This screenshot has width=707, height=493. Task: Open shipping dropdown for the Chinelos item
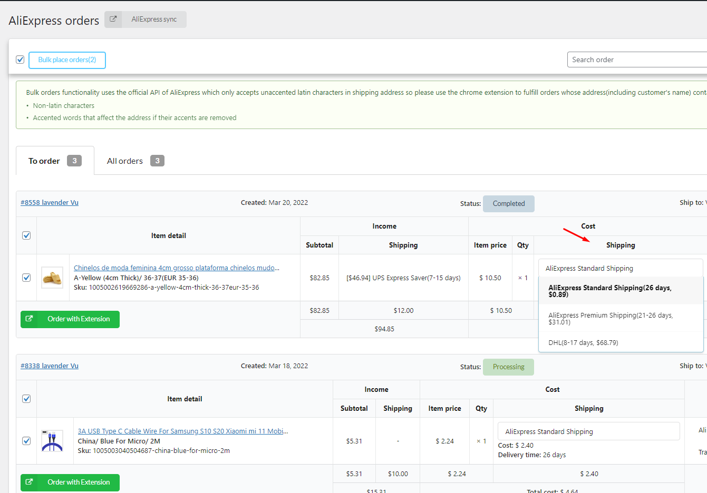[x=621, y=268]
